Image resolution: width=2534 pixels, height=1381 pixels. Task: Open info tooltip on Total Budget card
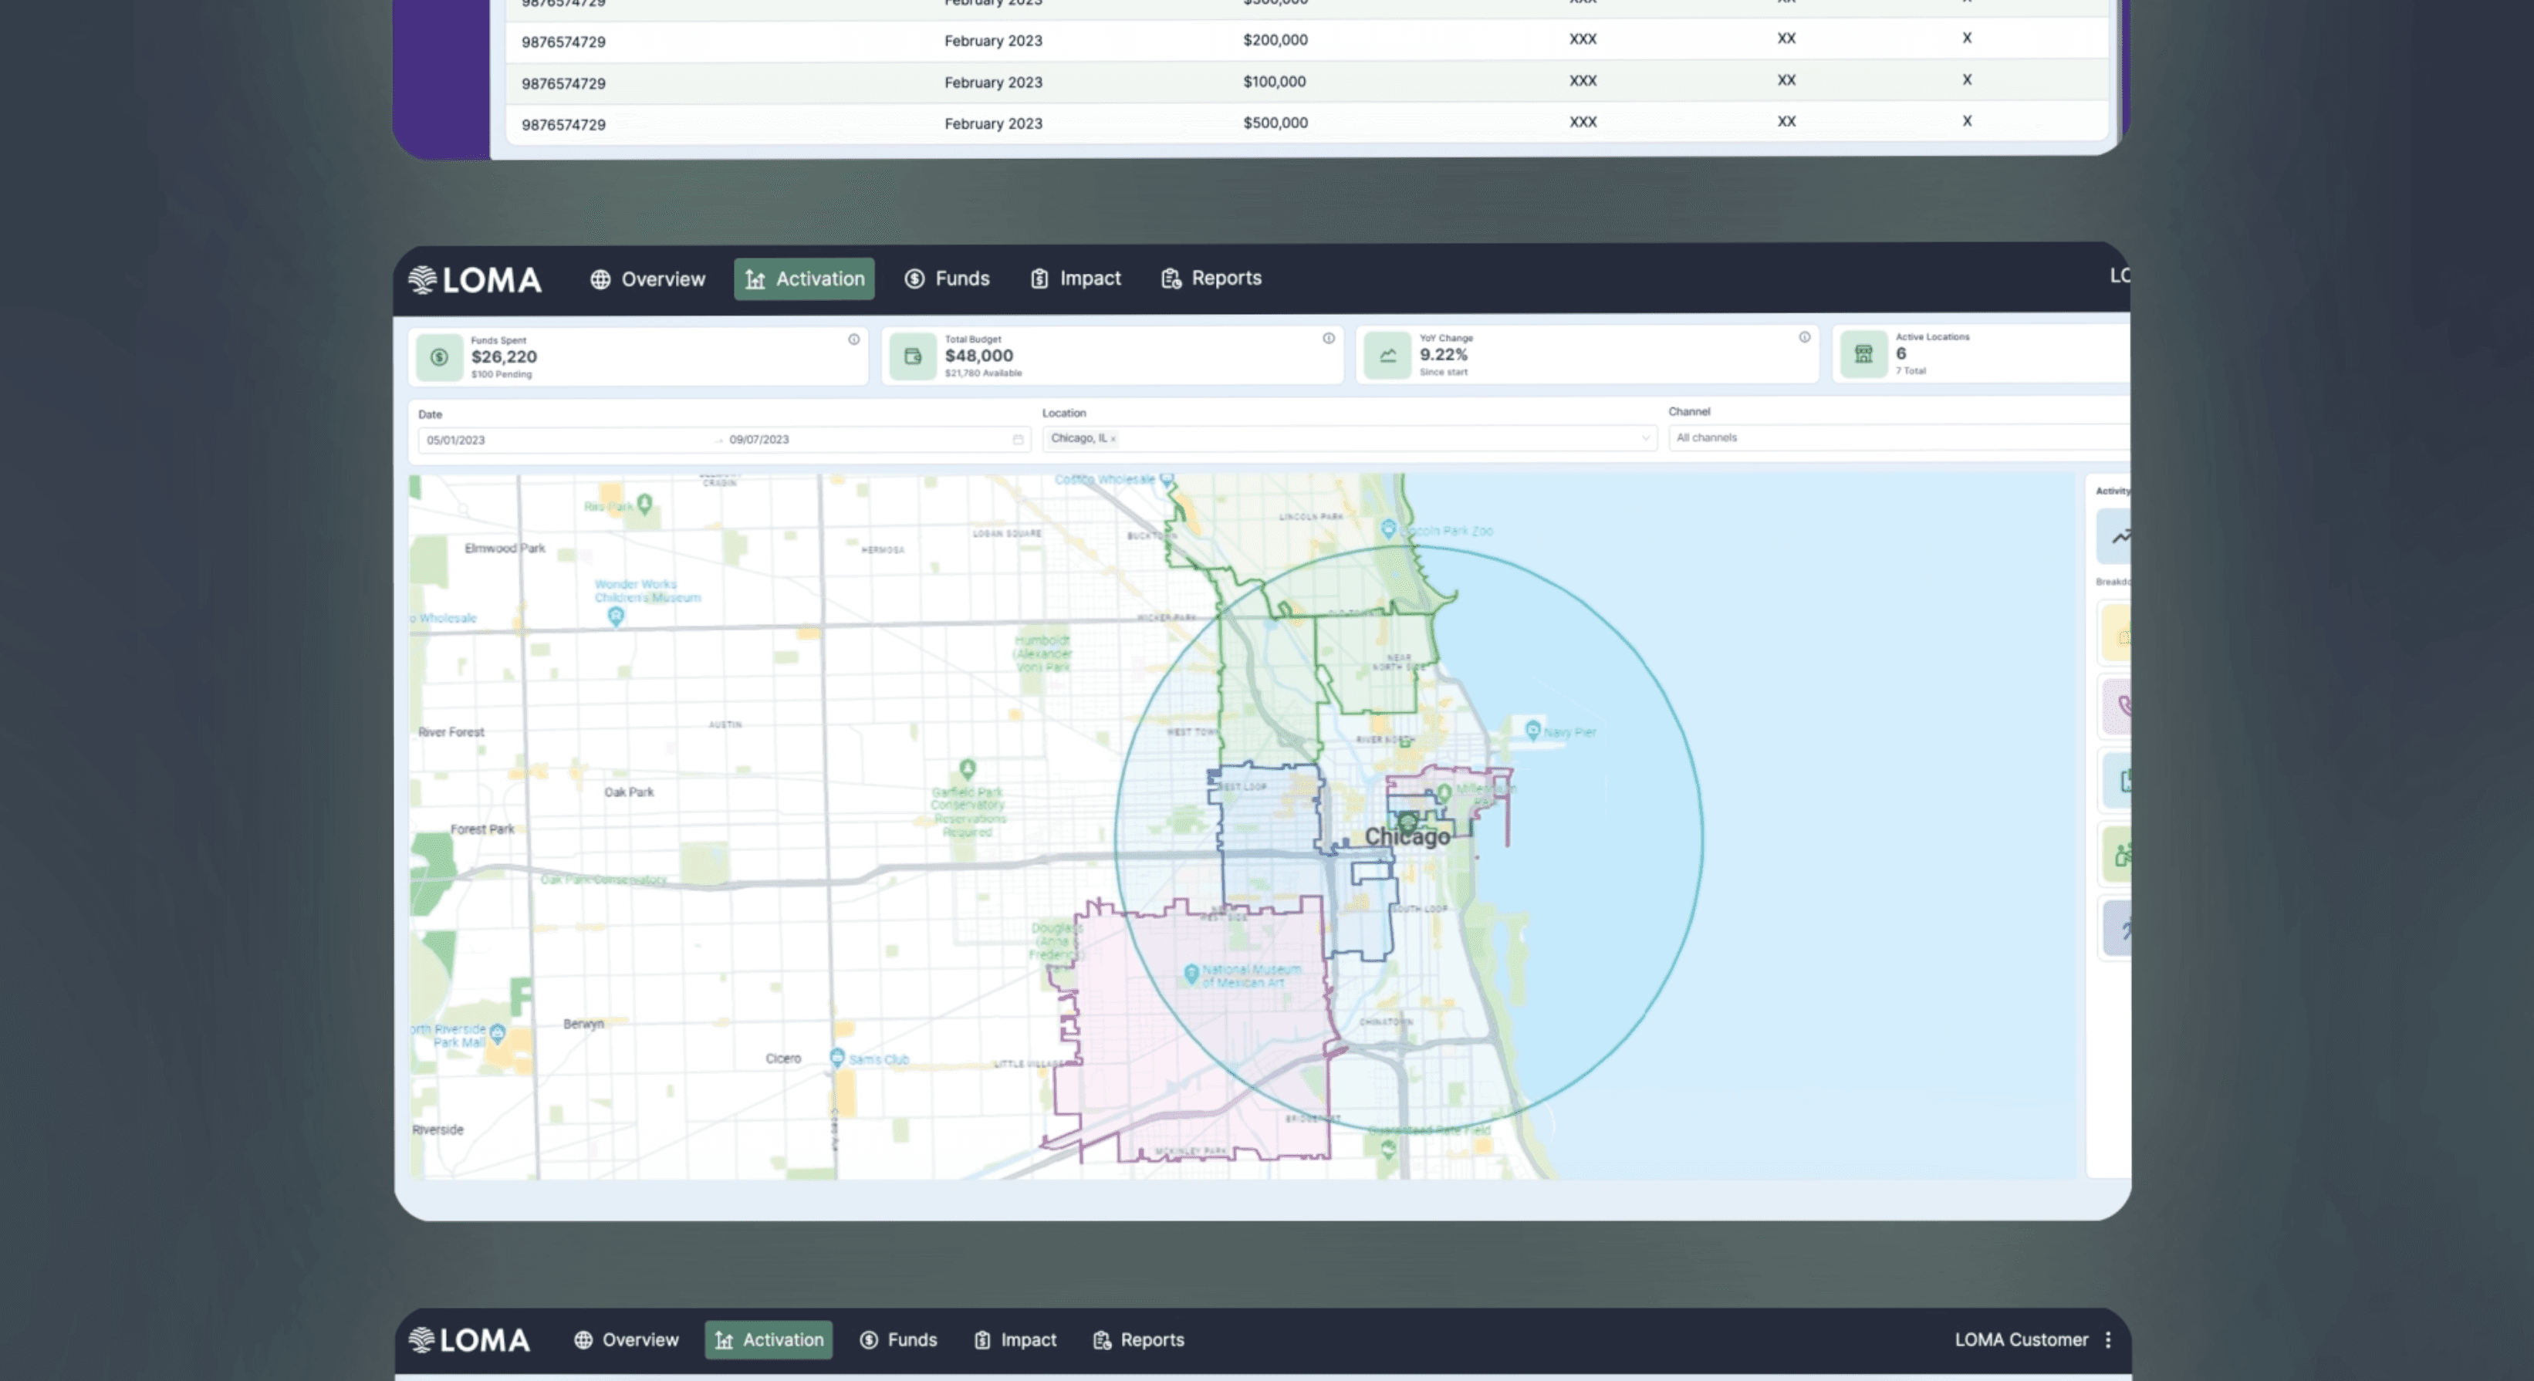coord(1328,339)
